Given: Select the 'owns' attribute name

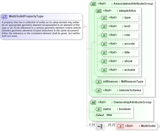Looking at the screenshot, I should point(107,109).
